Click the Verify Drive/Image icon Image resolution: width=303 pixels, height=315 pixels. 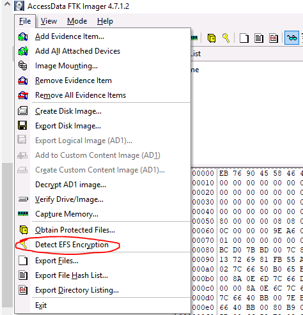click(23, 199)
